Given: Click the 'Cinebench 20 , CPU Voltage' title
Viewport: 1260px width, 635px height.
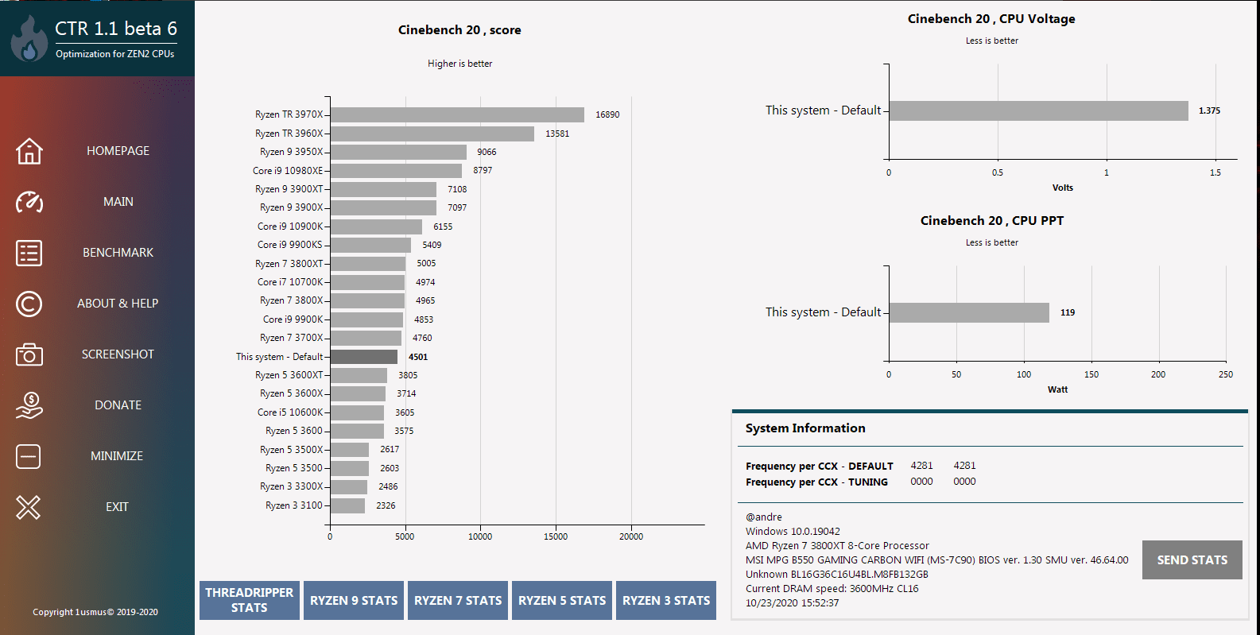Looking at the screenshot, I should click(991, 19).
